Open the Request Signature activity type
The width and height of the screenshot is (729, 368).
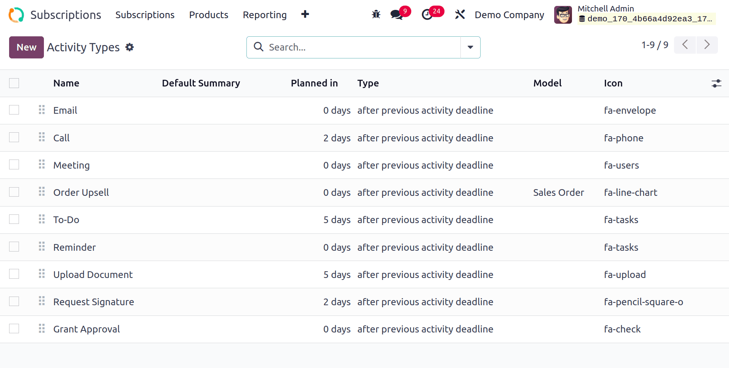(x=94, y=302)
